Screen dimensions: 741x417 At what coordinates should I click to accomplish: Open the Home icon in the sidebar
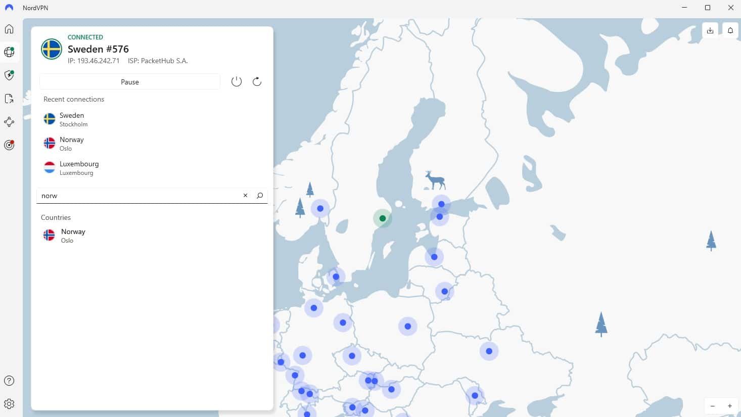coord(9,29)
